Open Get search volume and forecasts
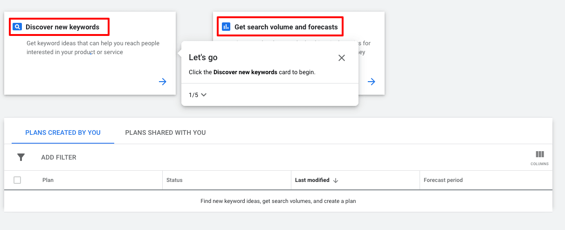Image resolution: width=565 pixels, height=230 pixels. (x=286, y=27)
